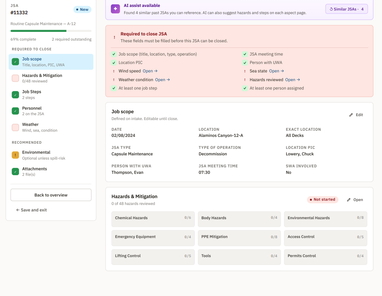This screenshot has width=382, height=296.
Task: Click the green check icon beside Location PIC
Action: tap(114, 63)
